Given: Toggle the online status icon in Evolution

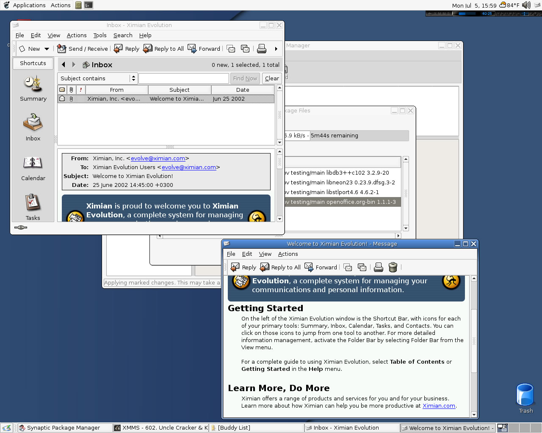Looking at the screenshot, I should coord(20,227).
